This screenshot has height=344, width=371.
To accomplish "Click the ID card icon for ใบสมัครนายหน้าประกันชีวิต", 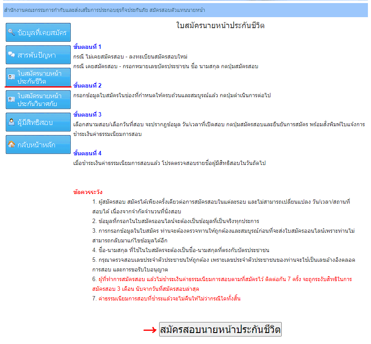I will pyautogui.click(x=12, y=77).
